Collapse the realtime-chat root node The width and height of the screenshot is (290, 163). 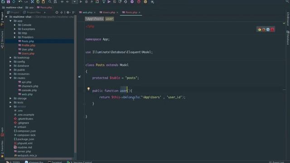pos(6,17)
